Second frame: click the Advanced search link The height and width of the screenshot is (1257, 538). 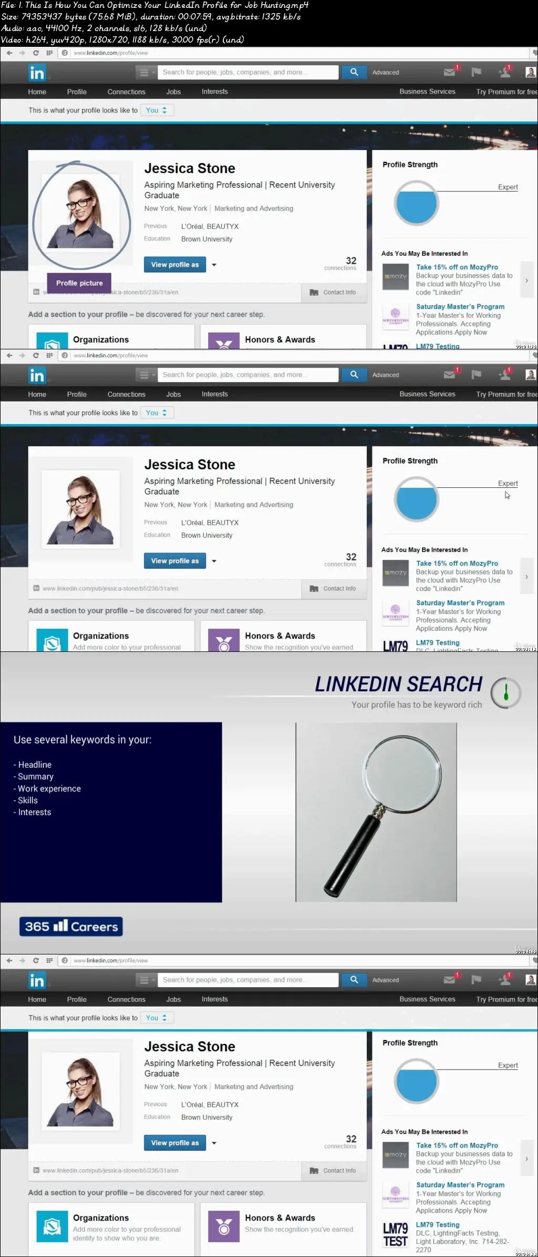click(x=386, y=375)
